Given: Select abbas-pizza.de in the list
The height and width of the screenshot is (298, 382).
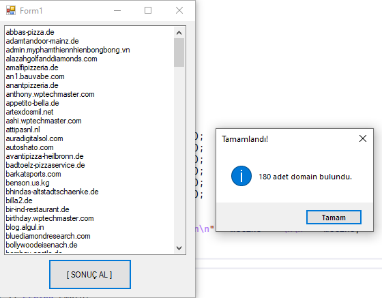Looking at the screenshot, I should [30, 32].
